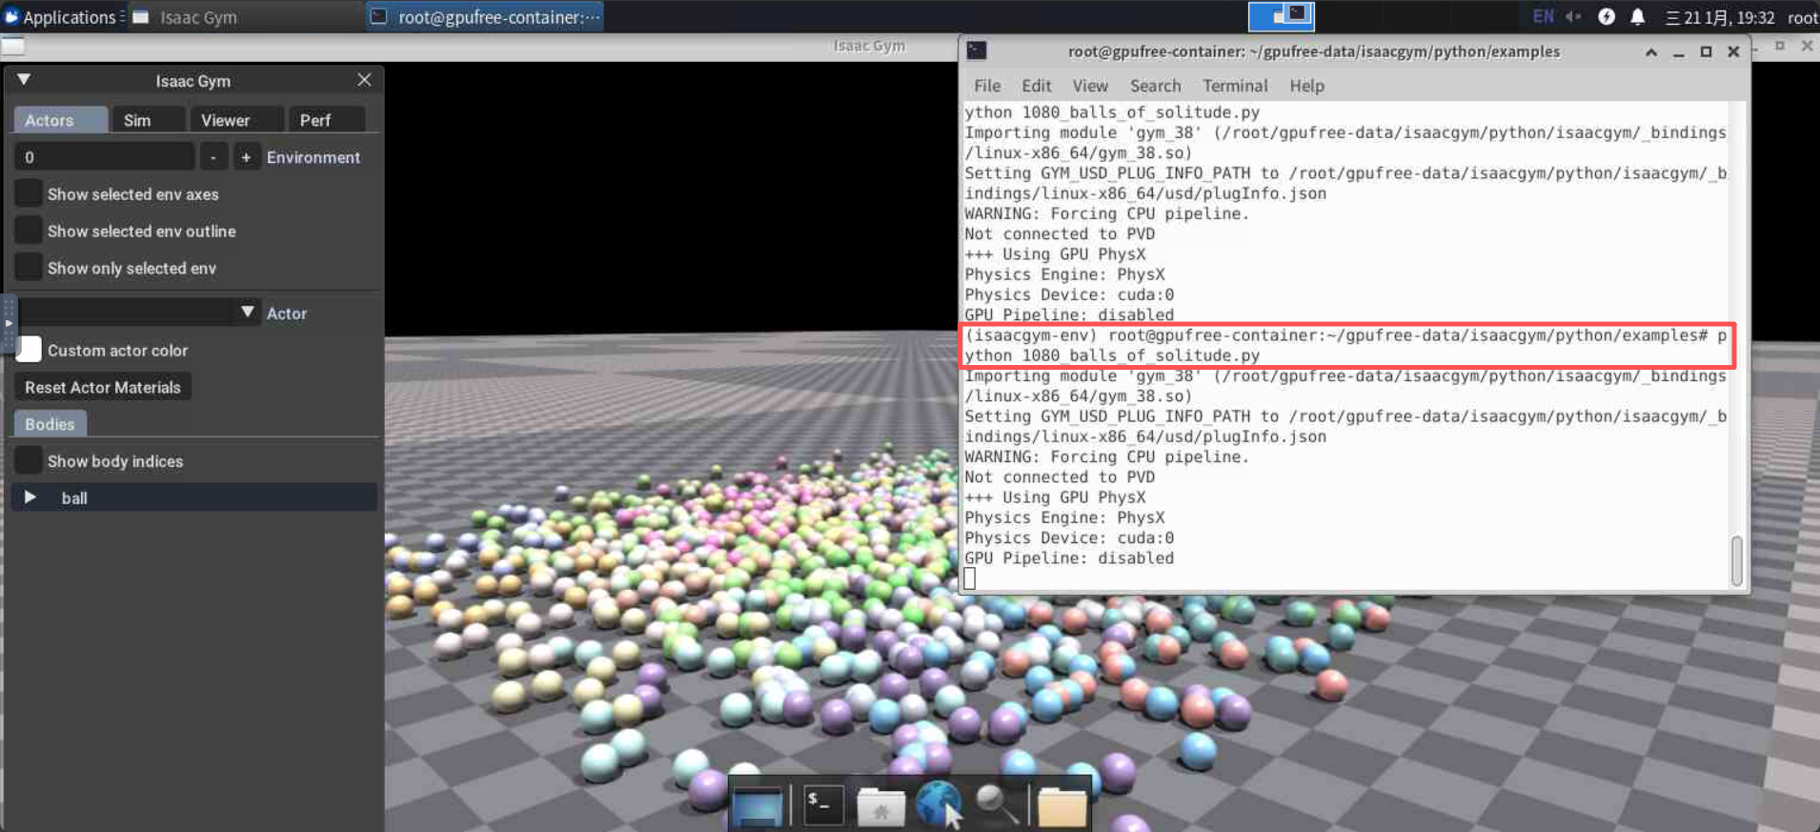Image resolution: width=1820 pixels, height=832 pixels.
Task: Click Reset Actor Materials button
Action: click(x=102, y=387)
